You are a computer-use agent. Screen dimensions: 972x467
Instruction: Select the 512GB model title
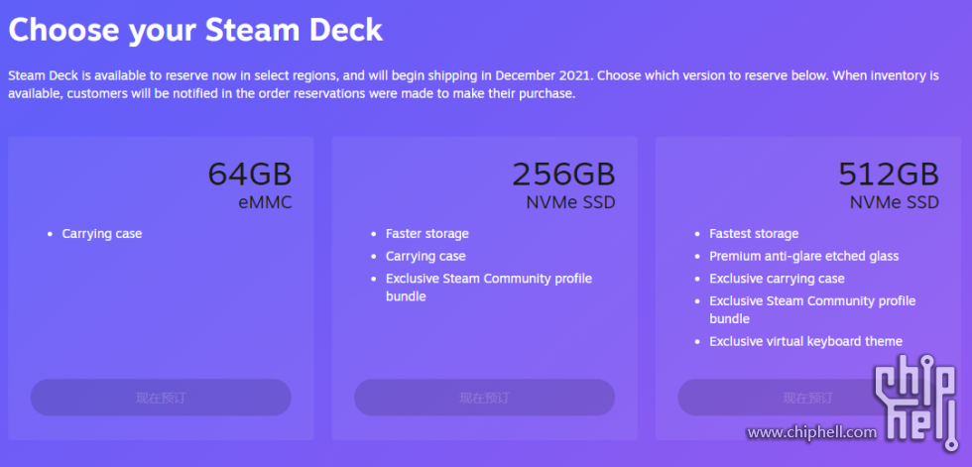pos(889,175)
